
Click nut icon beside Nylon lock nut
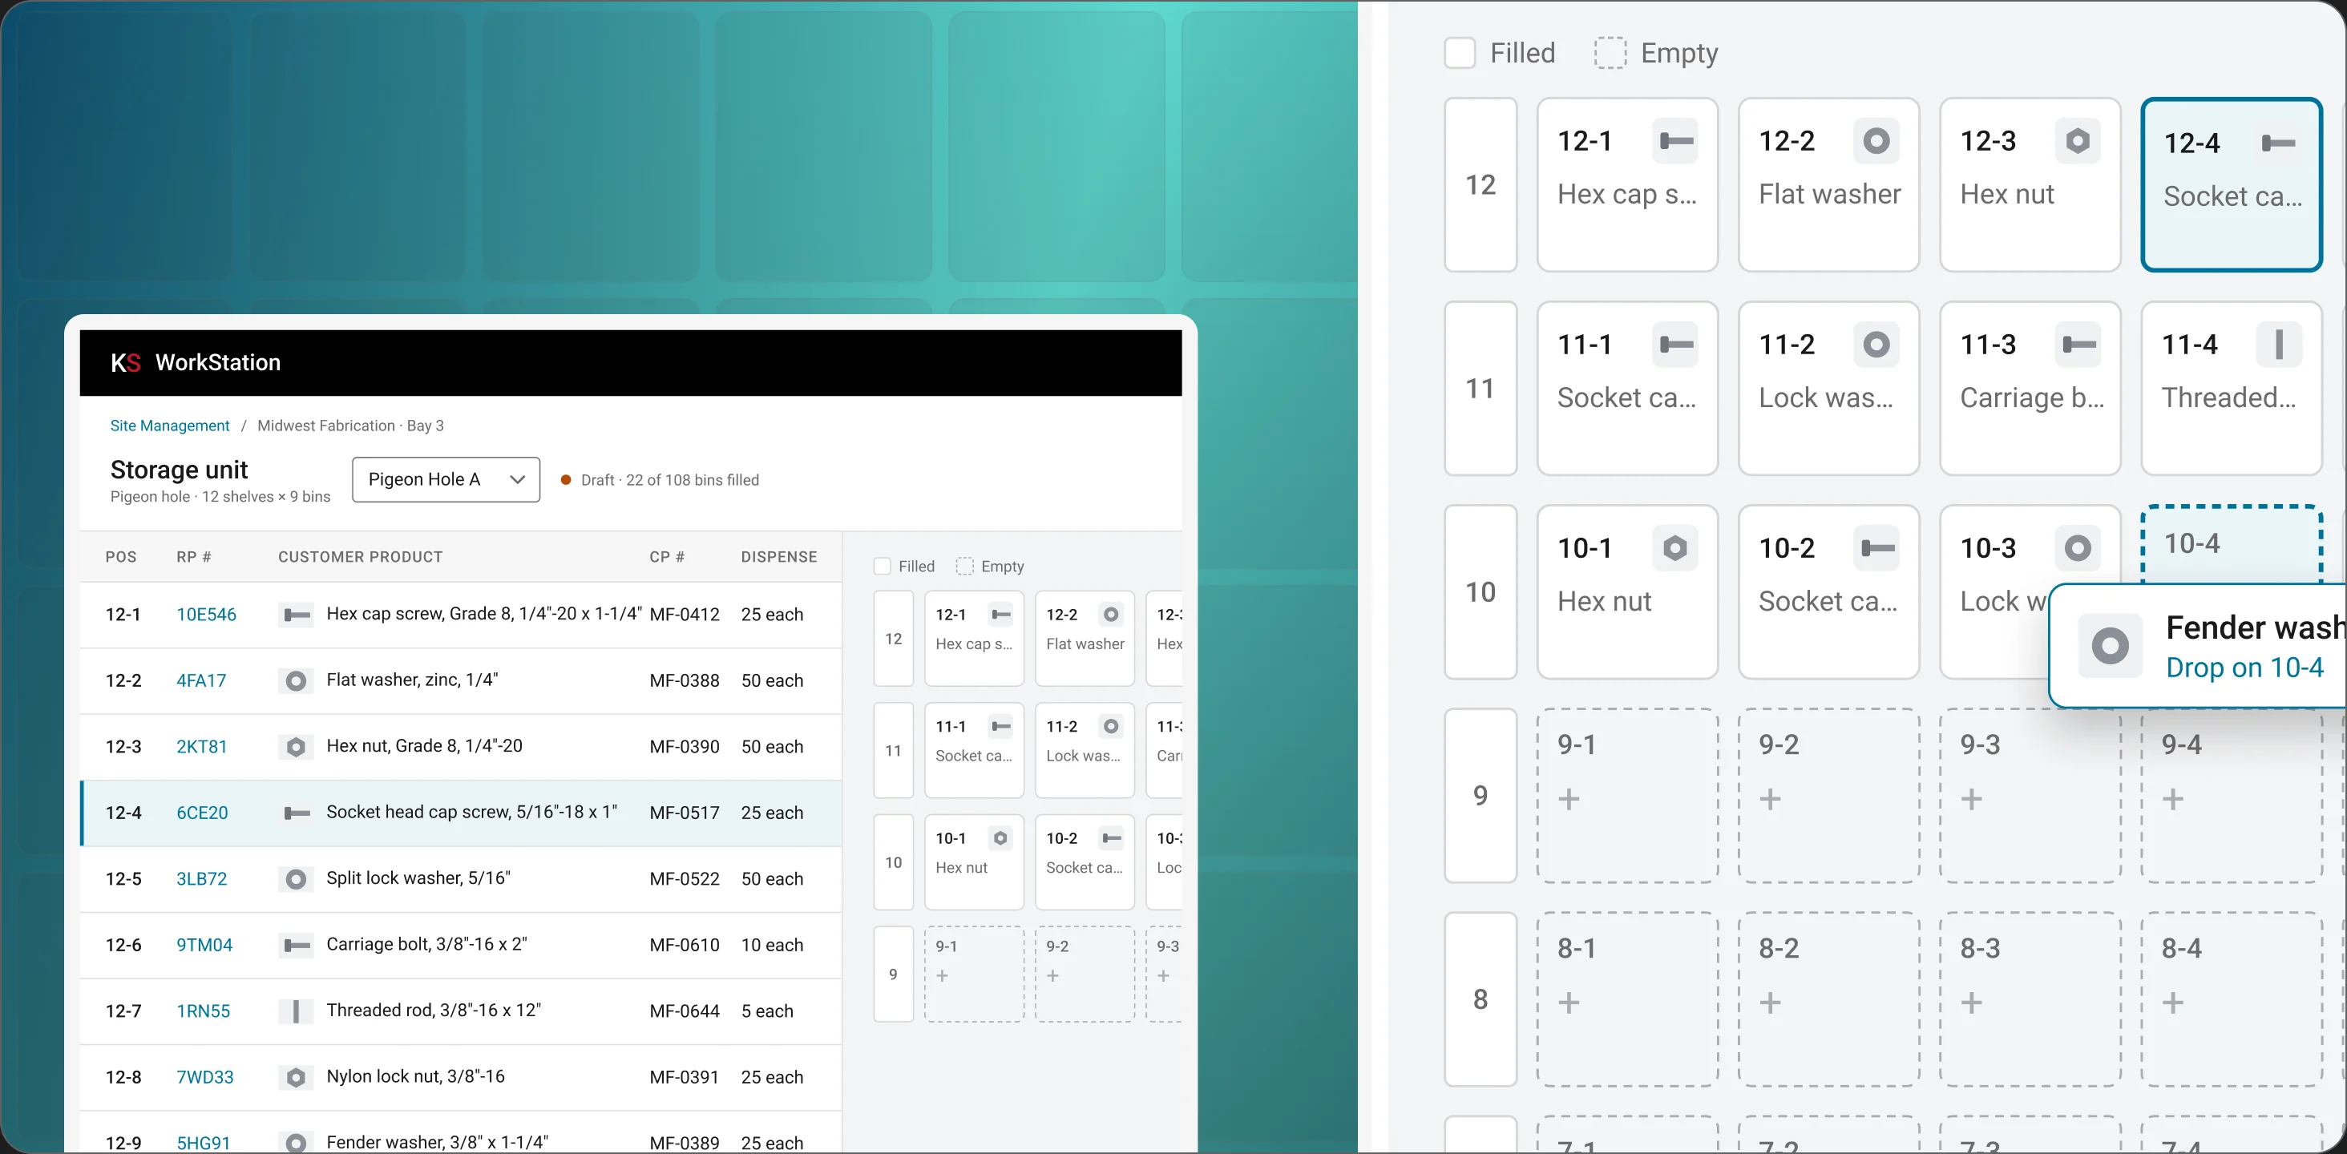(x=296, y=1078)
